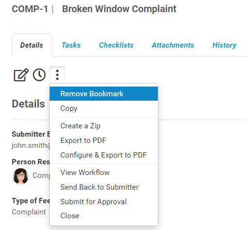
Task: Switch to the Tasks tab
Action: [x=71, y=45]
